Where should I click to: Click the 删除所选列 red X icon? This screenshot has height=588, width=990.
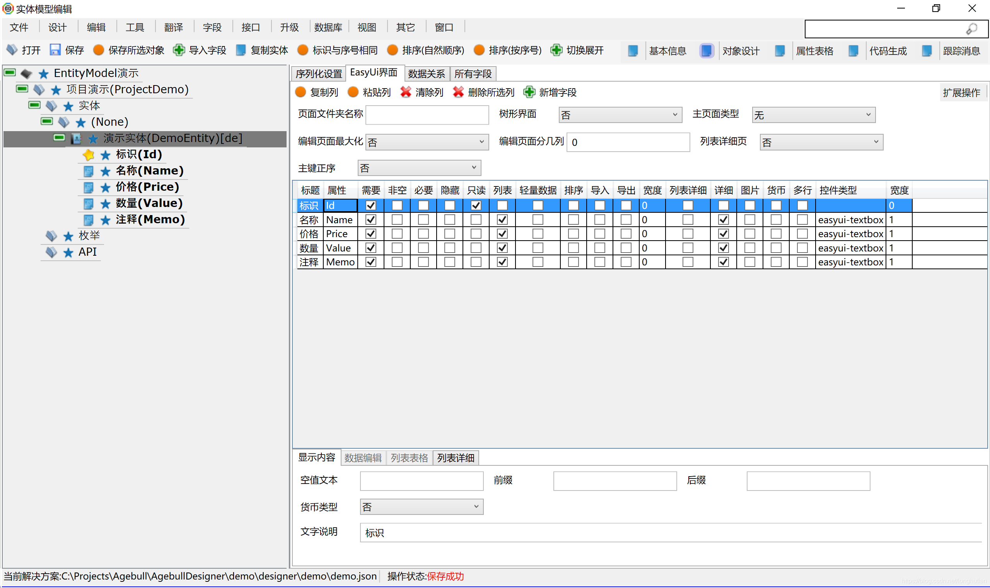click(x=459, y=92)
